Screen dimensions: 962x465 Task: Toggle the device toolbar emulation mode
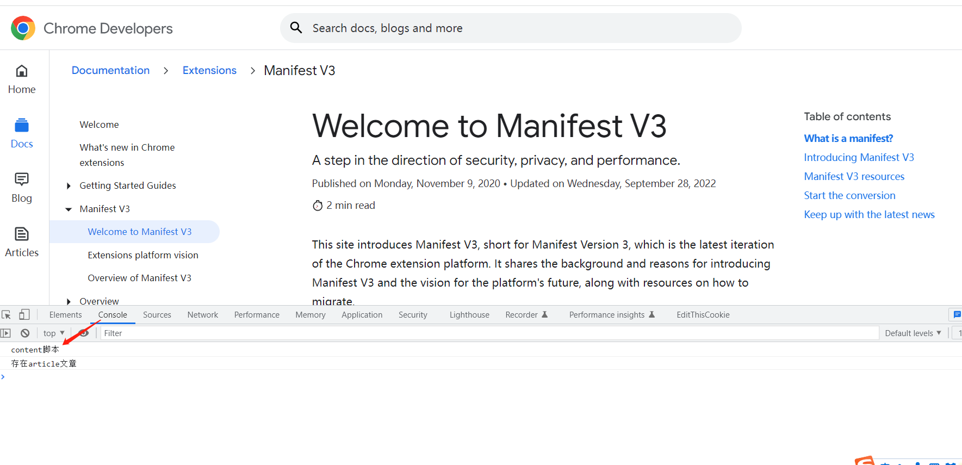pos(24,314)
